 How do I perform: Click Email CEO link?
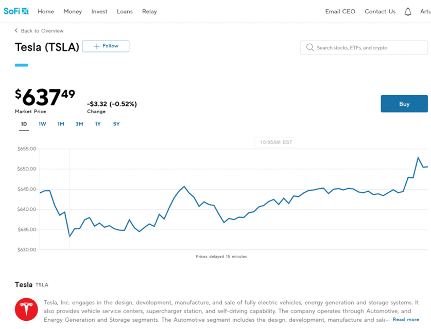pos(340,11)
